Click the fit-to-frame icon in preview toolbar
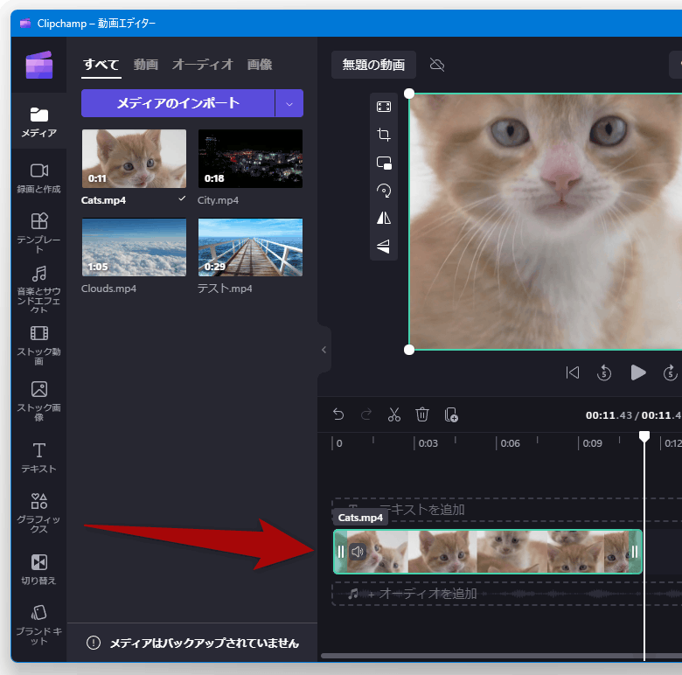The height and width of the screenshot is (675, 682). point(384,107)
